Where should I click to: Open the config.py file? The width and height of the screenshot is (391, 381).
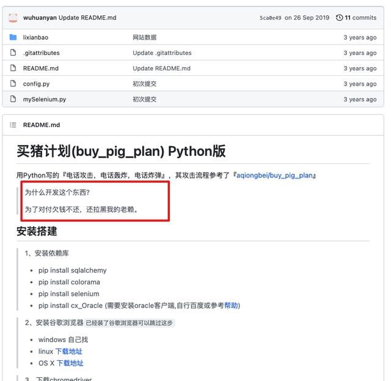37,84
